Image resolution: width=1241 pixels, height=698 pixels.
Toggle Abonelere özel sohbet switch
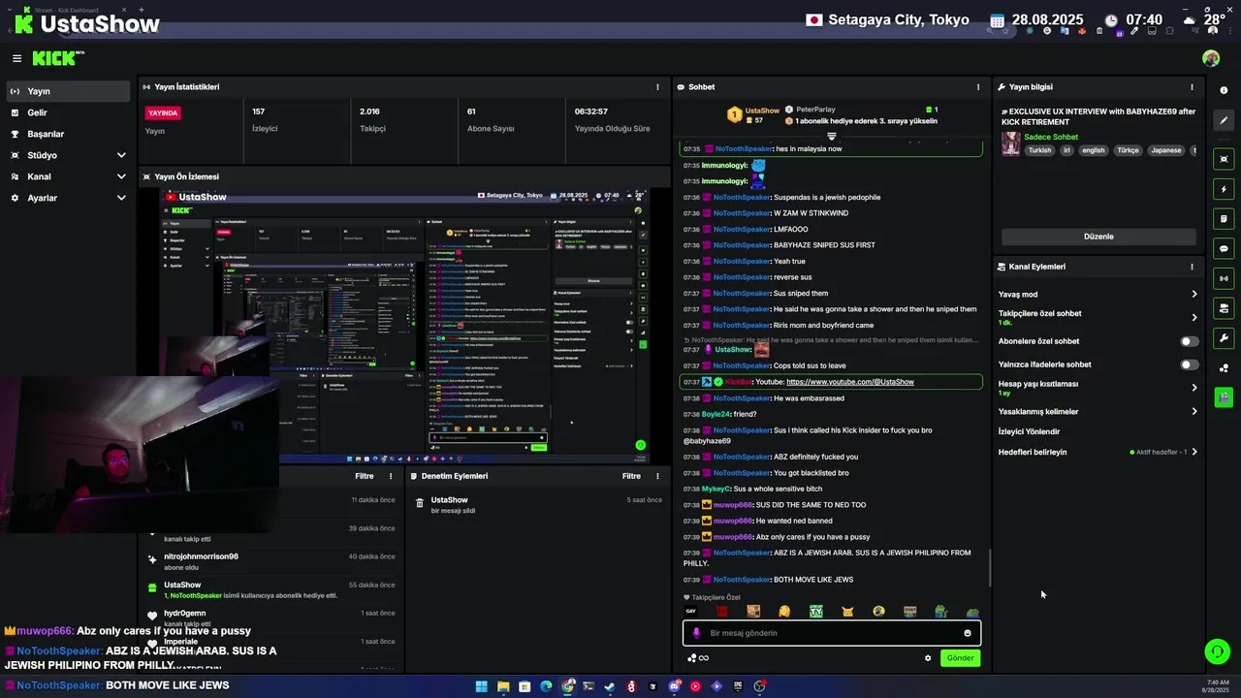[x=1190, y=341]
